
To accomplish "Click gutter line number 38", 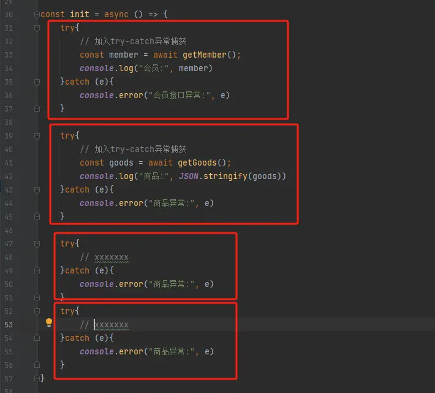I will coord(9,123).
